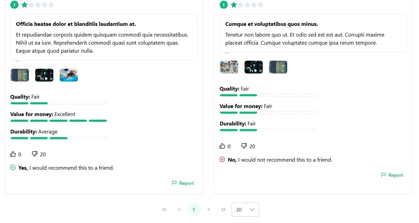Open the first photo thumbnail on the right review
419x223 pixels.
click(x=229, y=67)
